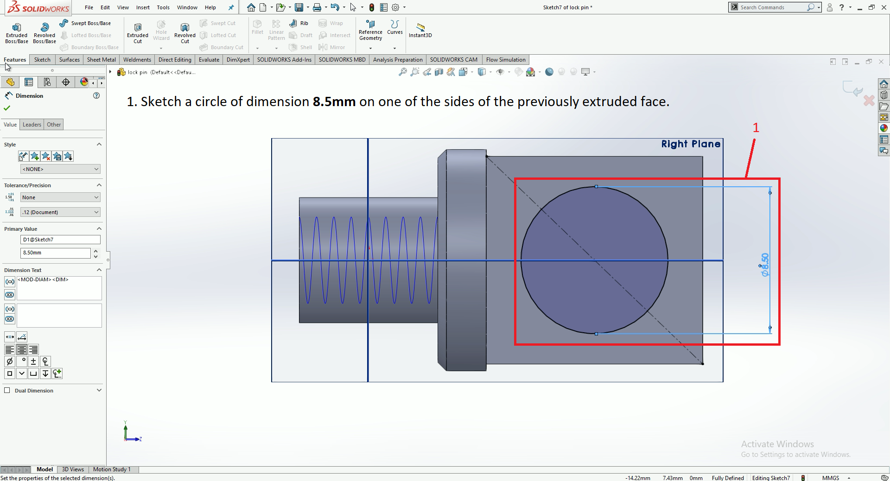The height and width of the screenshot is (481, 890).
Task: Open the 3D Views tab
Action: click(73, 469)
